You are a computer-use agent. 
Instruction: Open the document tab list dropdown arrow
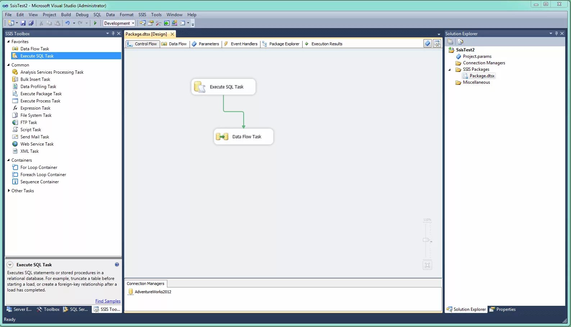click(x=439, y=34)
